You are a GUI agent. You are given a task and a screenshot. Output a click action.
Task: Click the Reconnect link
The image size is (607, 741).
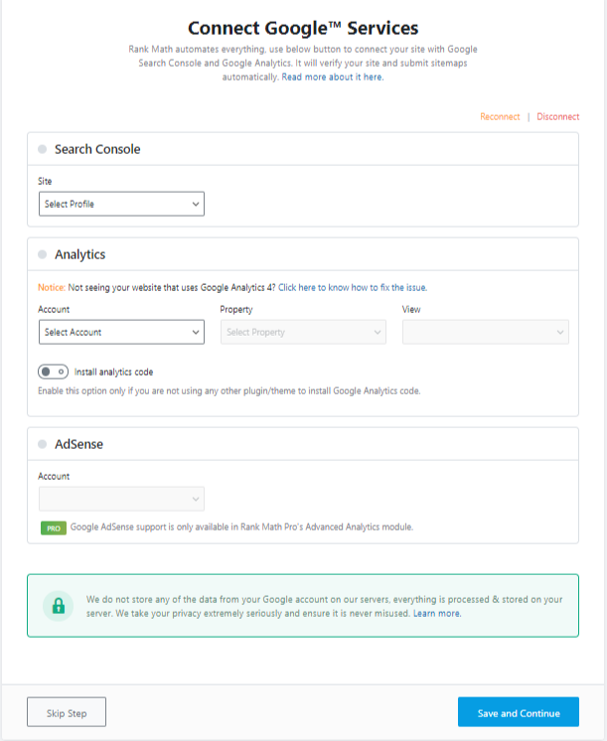pyautogui.click(x=500, y=117)
